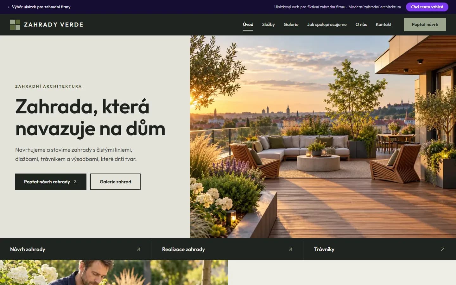456x285 pixels.
Task: Click the rooftop terrace hero image
Action: tap(323, 137)
